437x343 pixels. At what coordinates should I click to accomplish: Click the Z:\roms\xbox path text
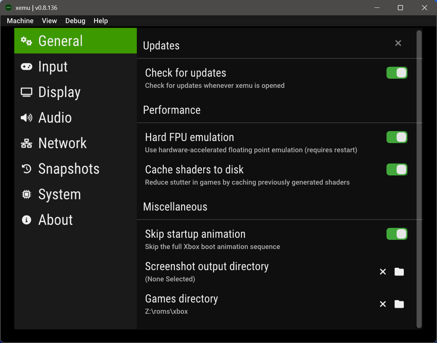[166, 311]
